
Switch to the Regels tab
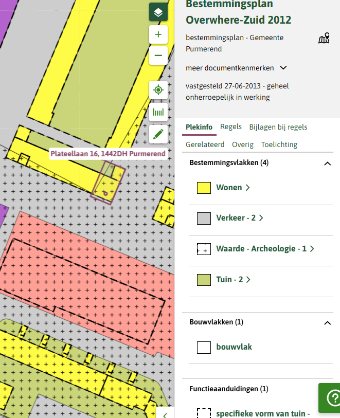231,127
